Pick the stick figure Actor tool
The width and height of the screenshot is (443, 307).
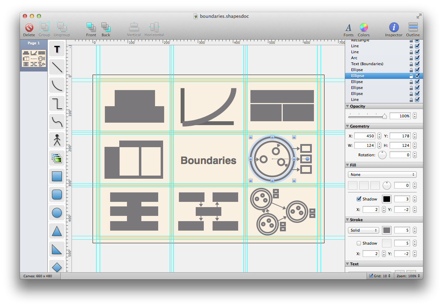pyautogui.click(x=56, y=140)
